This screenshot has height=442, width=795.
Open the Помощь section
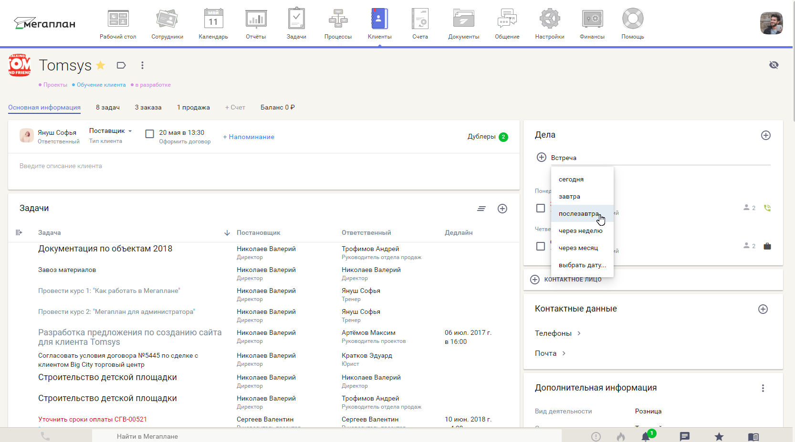coord(633,24)
